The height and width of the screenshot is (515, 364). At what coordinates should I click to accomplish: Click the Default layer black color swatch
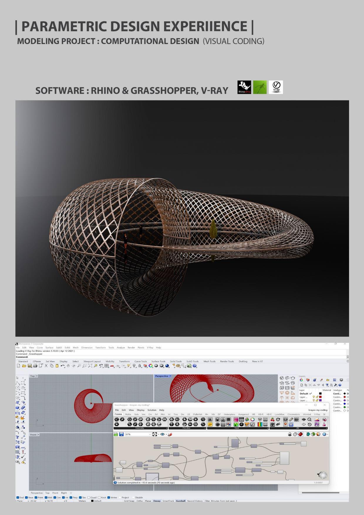click(x=320, y=393)
